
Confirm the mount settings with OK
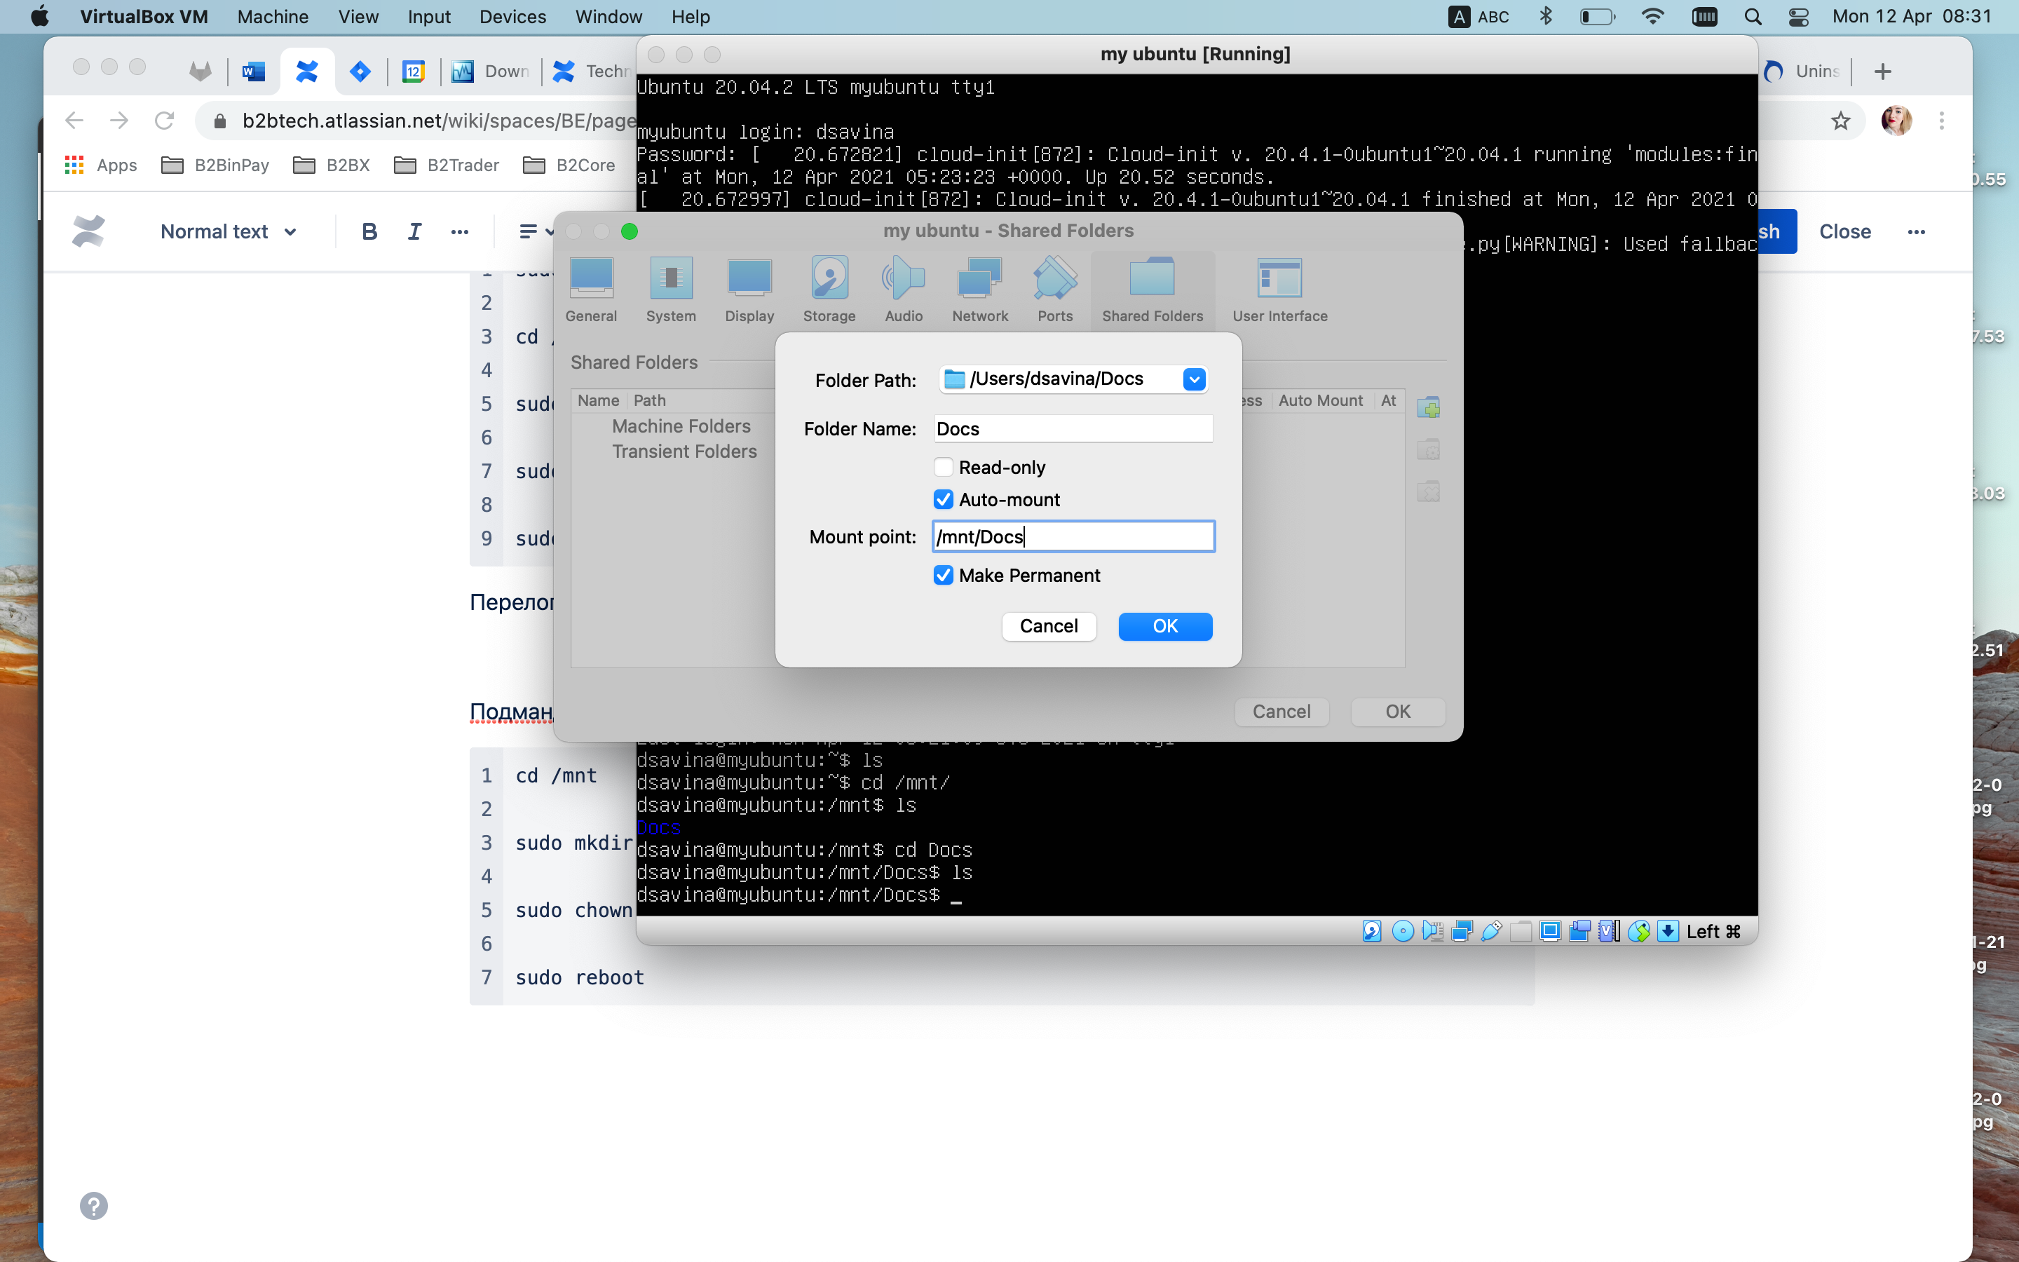[x=1164, y=626]
